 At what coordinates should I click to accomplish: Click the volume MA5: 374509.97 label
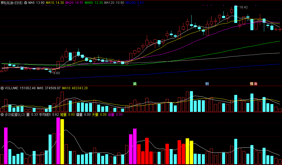pos(49,88)
